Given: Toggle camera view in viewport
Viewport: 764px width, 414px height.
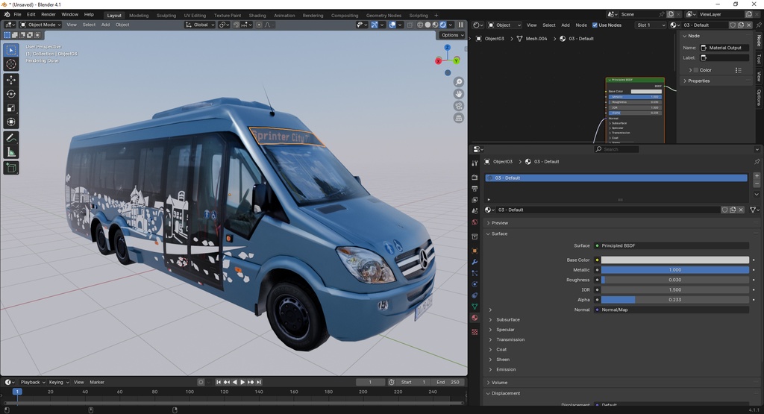Looking at the screenshot, I should click(459, 106).
